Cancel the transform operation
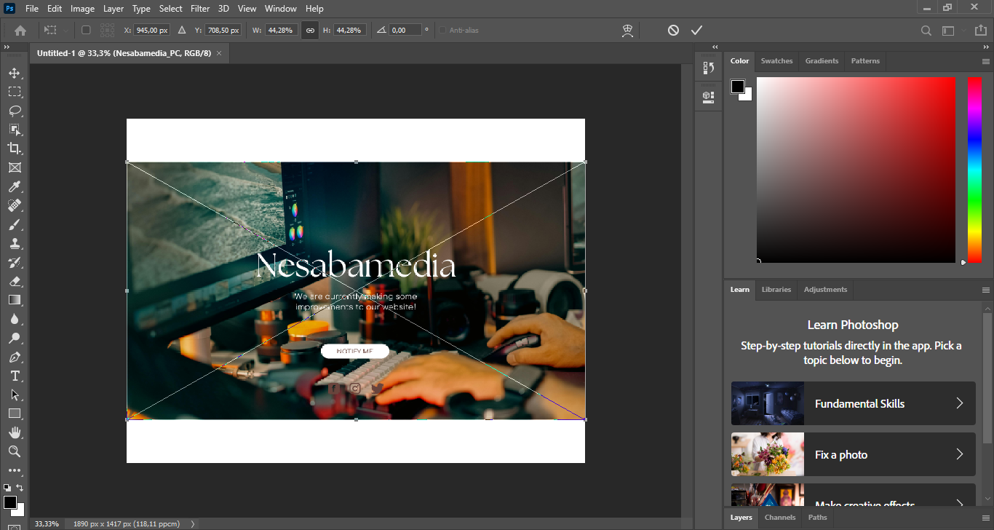994x530 pixels. 673,30
